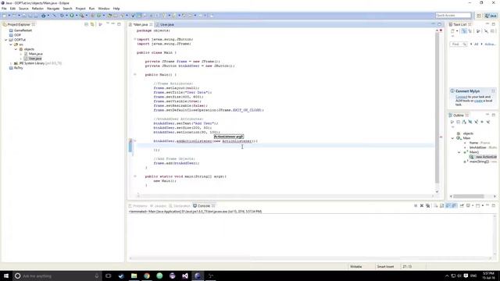This screenshot has height=281, width=500.
Task: Click Focus on Workweek icon in Task List
Action: [477, 31]
